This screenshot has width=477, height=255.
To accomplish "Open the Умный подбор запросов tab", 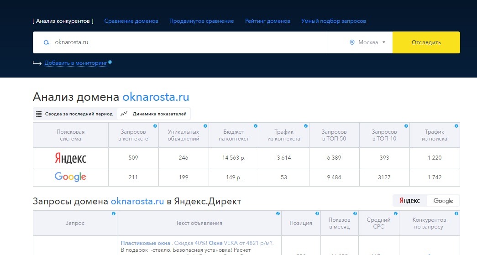I will point(333,21).
